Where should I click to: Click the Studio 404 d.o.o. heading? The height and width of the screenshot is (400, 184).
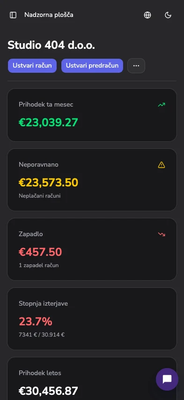click(51, 45)
